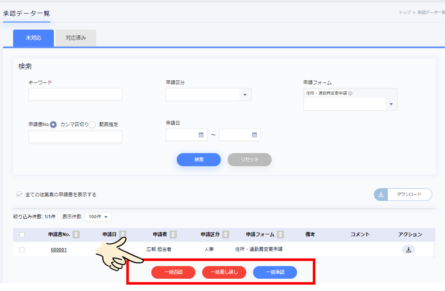Open the calendar for the 申請日 end date
The height and width of the screenshot is (291, 445).
(x=254, y=135)
